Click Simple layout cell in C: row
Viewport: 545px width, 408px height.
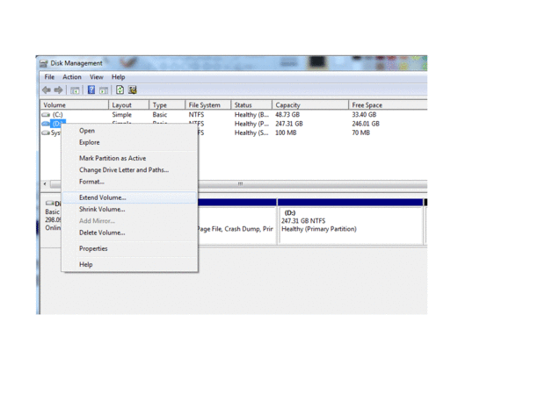tap(122, 114)
